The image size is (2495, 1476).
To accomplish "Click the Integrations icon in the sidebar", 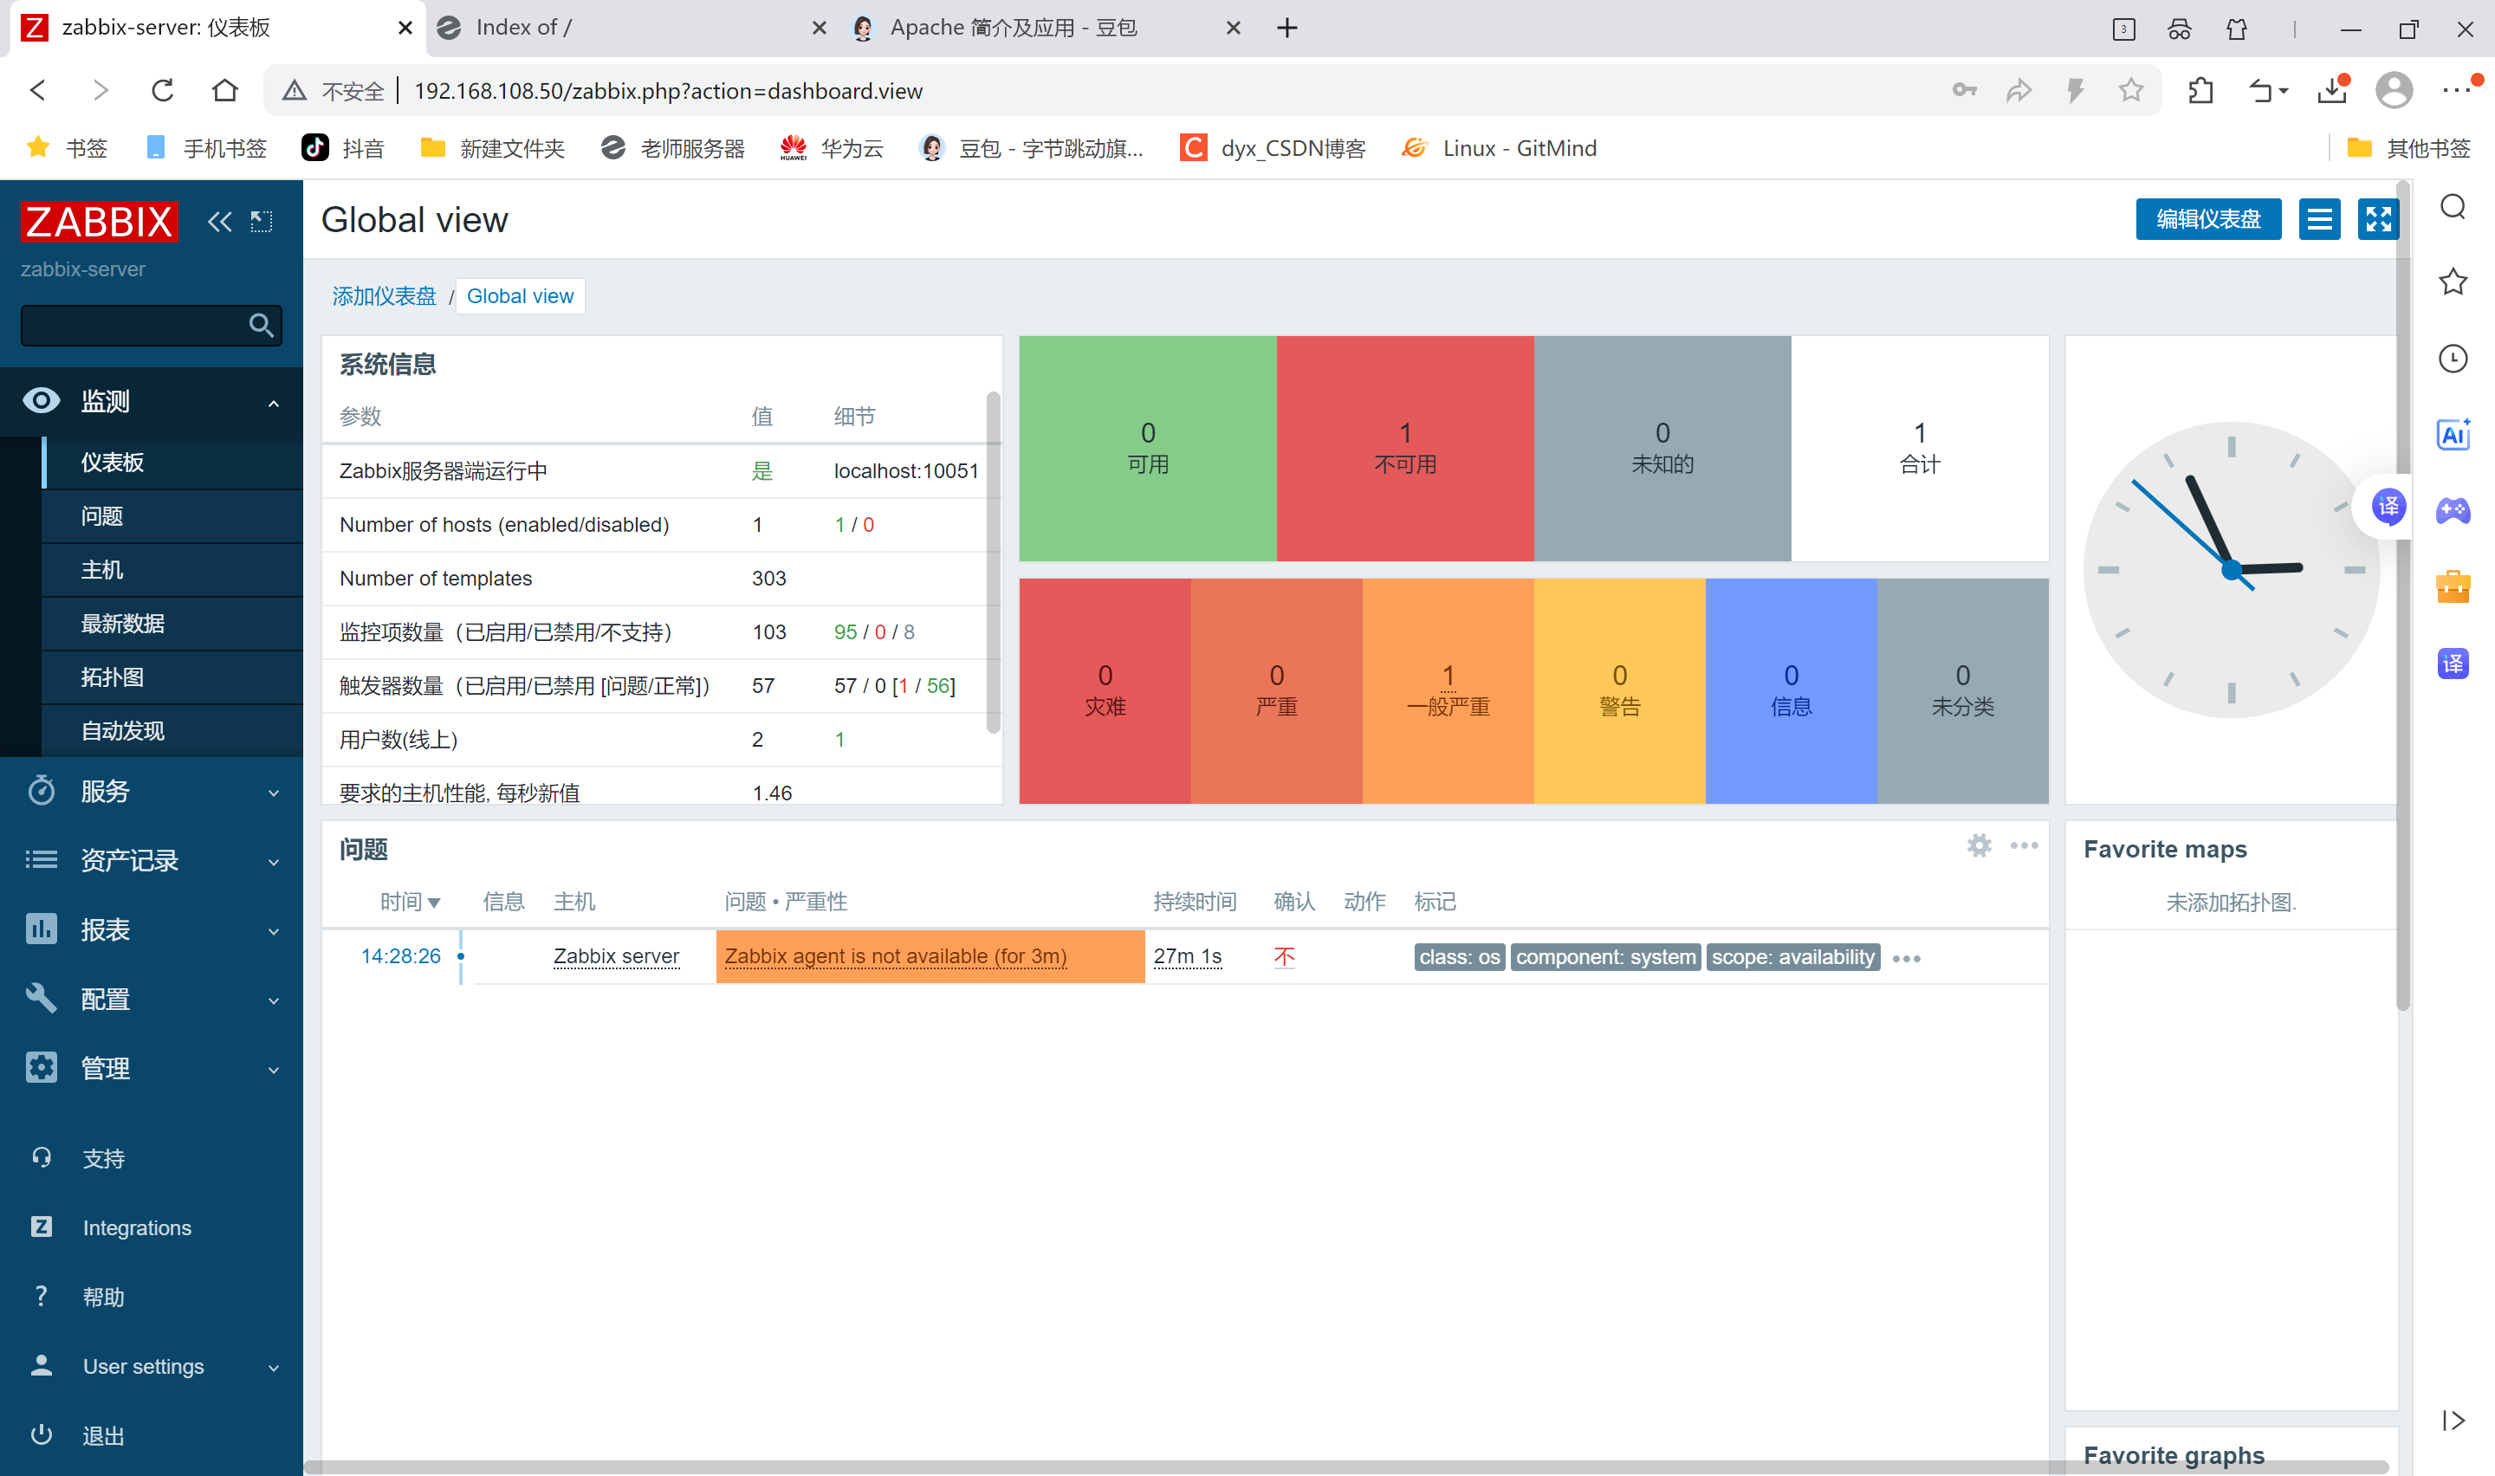I will tap(41, 1227).
